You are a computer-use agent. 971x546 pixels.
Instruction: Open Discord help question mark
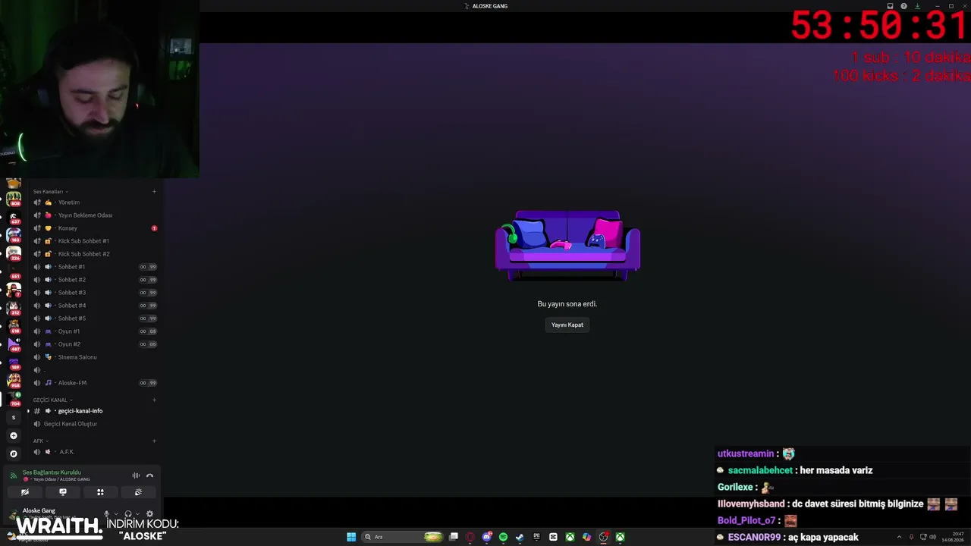pyautogui.click(x=903, y=6)
